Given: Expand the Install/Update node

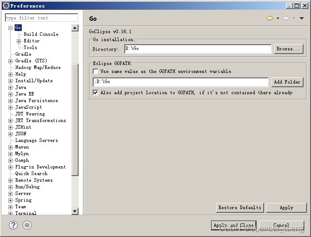Looking at the screenshot, I should pos(10,81).
